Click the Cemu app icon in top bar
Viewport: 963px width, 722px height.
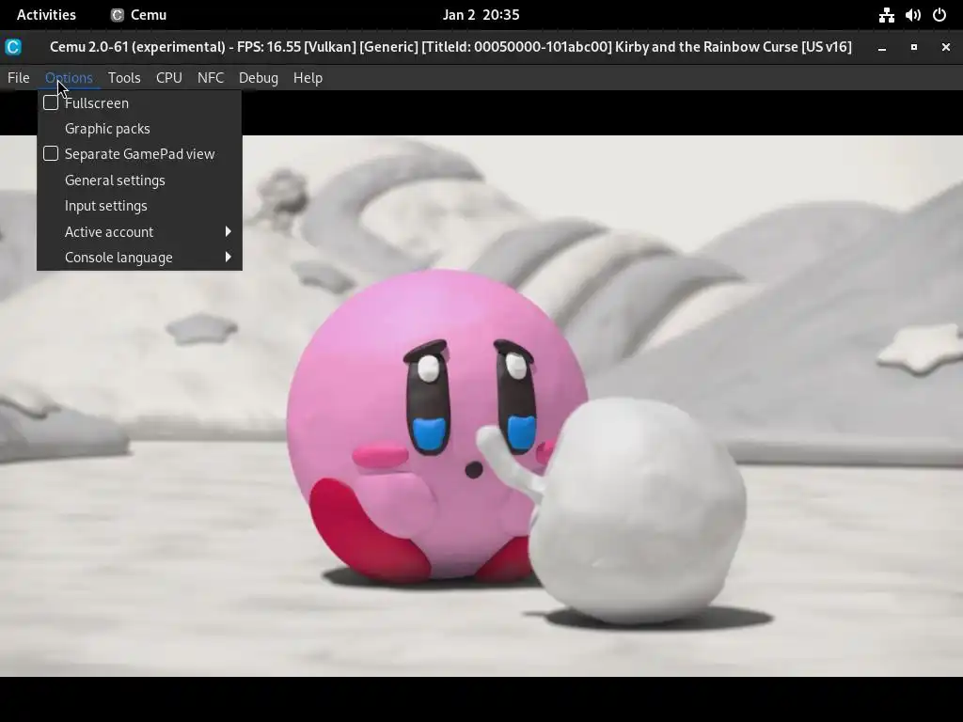[117, 15]
